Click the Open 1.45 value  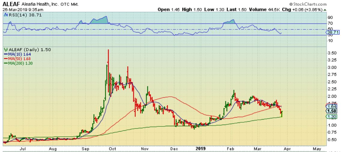click(x=169, y=10)
